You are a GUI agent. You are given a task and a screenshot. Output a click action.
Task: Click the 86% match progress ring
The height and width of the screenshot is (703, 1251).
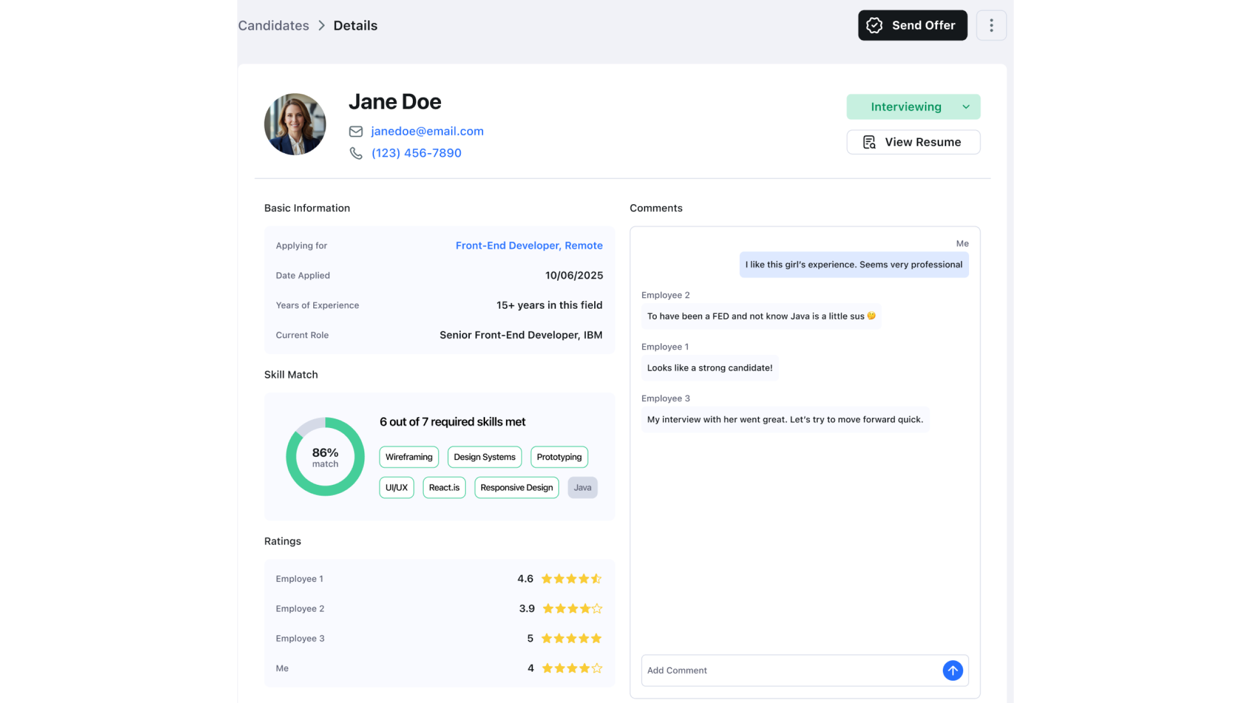point(325,457)
